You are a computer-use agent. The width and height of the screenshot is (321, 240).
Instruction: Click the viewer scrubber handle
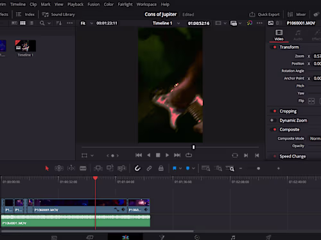(x=193, y=147)
